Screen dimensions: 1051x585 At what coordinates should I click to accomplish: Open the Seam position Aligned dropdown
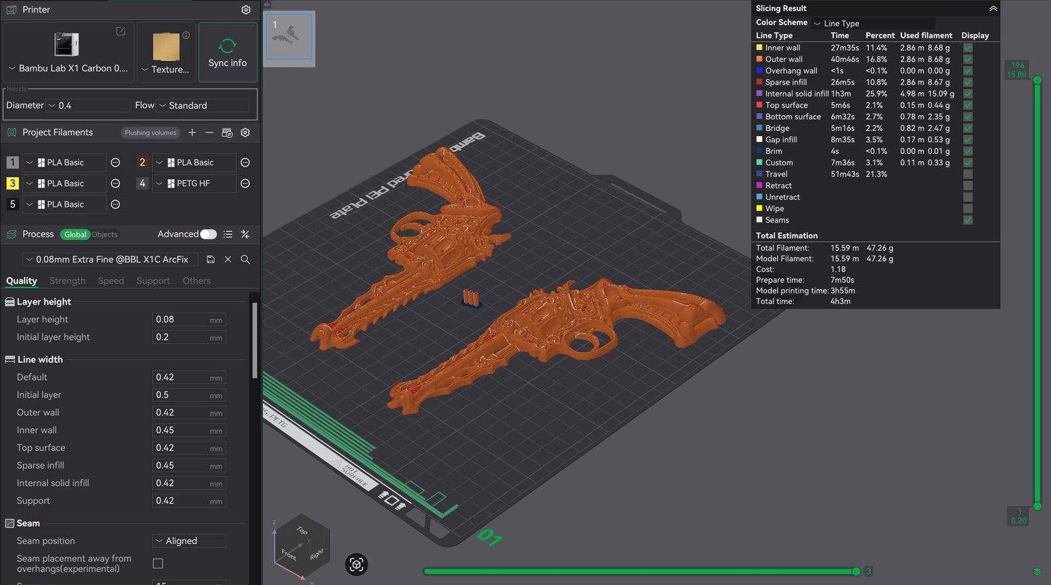coord(189,541)
